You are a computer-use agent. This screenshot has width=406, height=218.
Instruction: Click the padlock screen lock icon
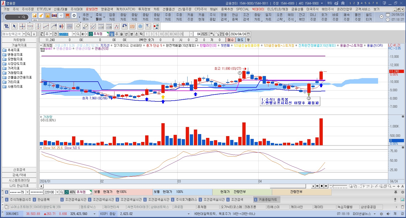(48, 15)
